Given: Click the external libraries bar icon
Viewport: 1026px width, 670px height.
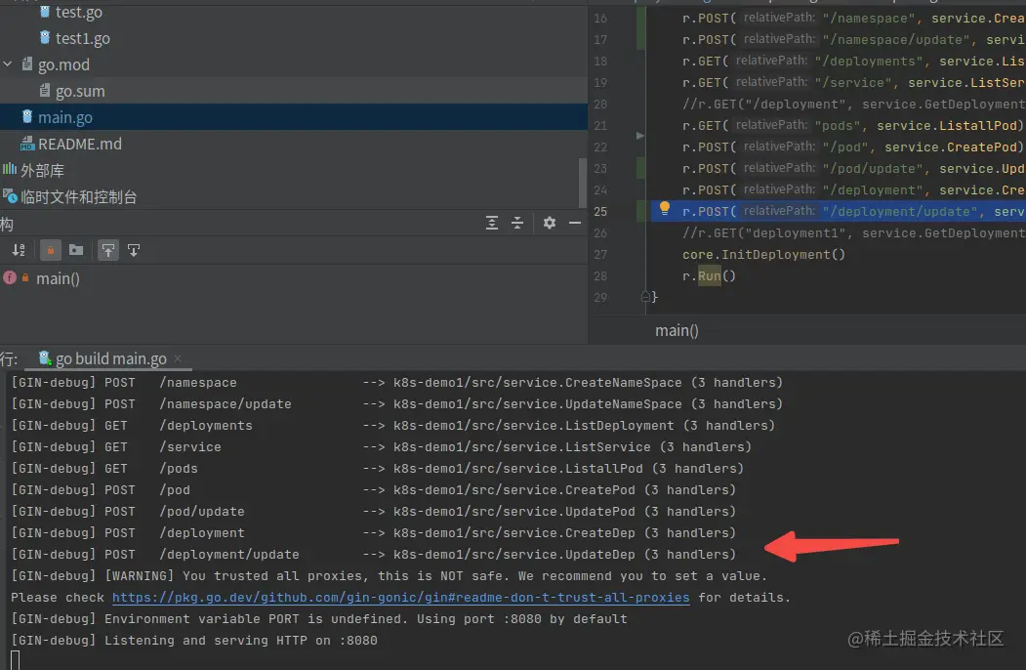Looking at the screenshot, I should tap(9, 169).
